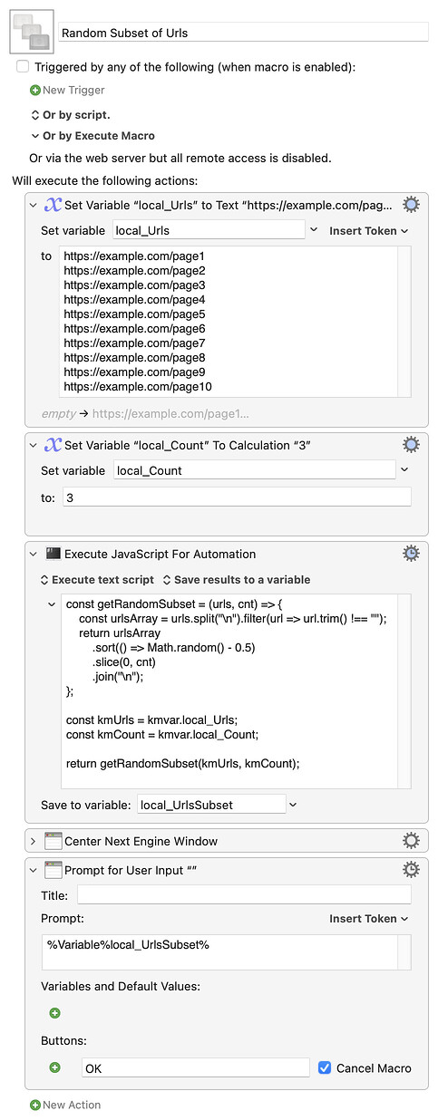Add a button with green plus beside OK
Viewport: 438px width, 1120px height.
click(x=54, y=1068)
